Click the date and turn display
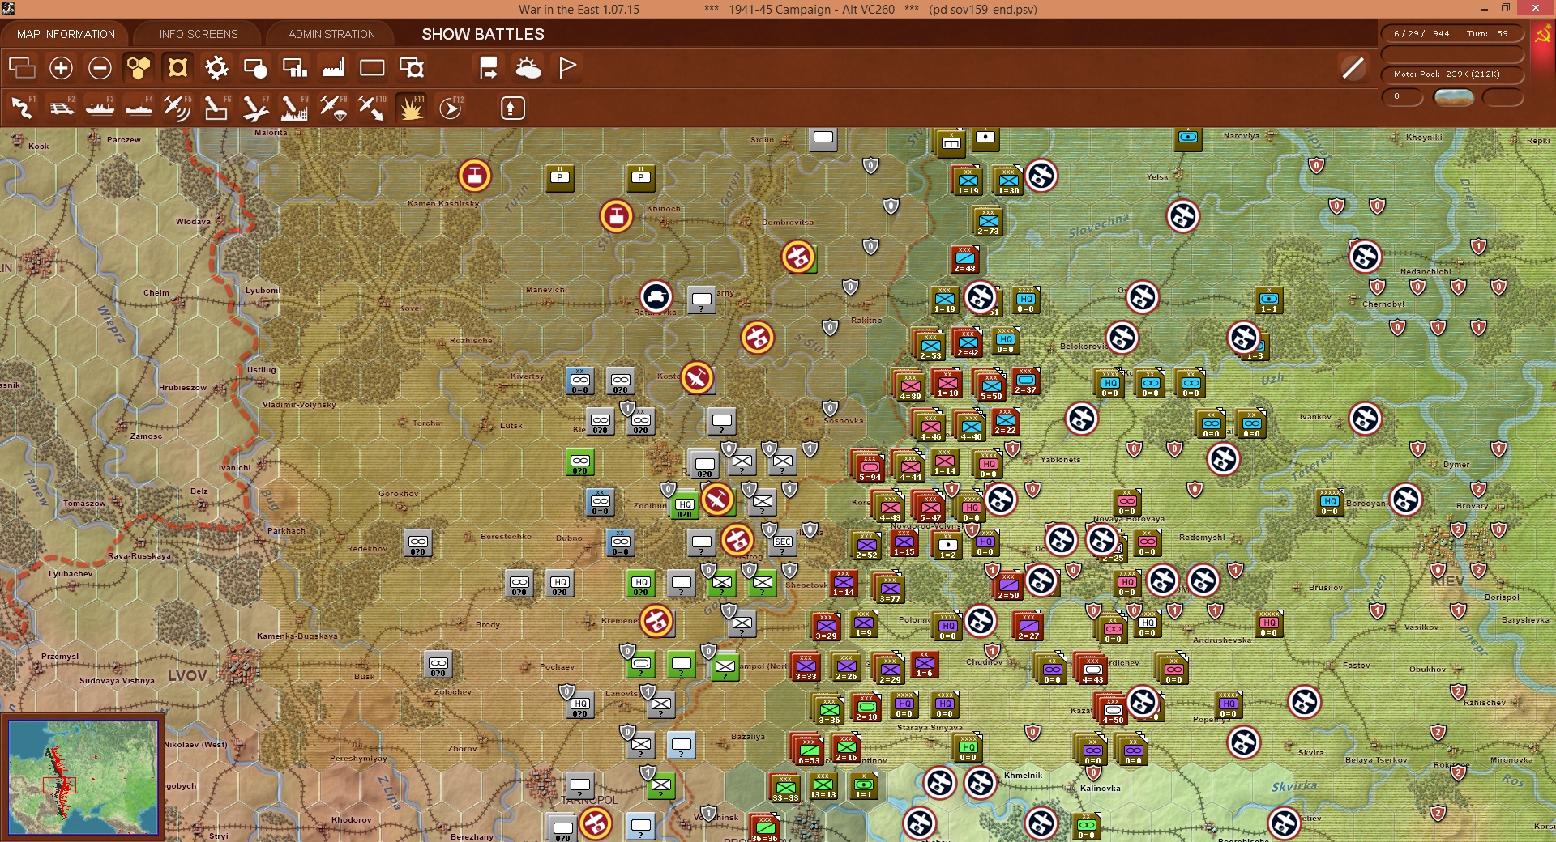 click(x=1451, y=34)
